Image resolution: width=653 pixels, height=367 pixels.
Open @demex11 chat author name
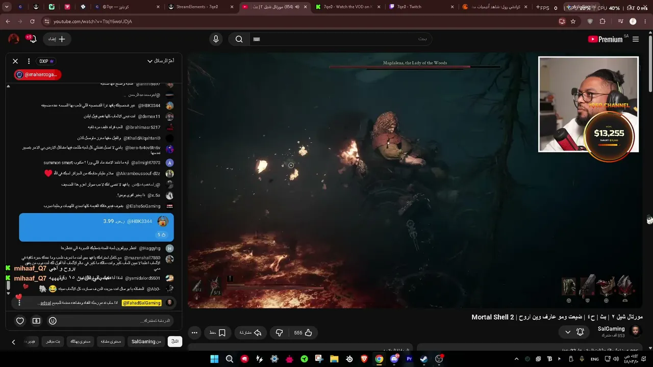point(149,116)
